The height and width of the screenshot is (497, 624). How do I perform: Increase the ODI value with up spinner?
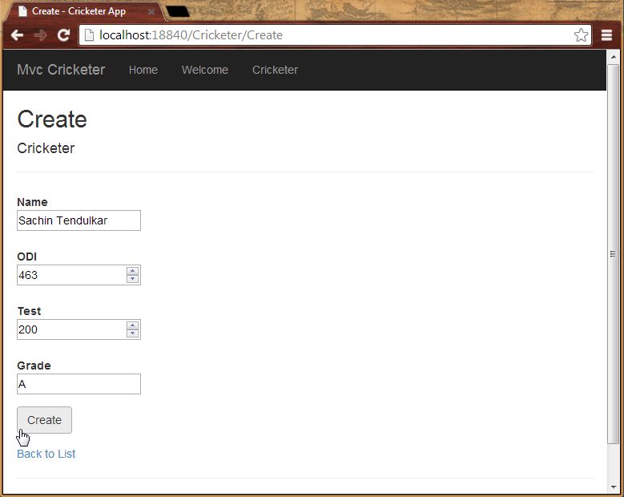(132, 271)
